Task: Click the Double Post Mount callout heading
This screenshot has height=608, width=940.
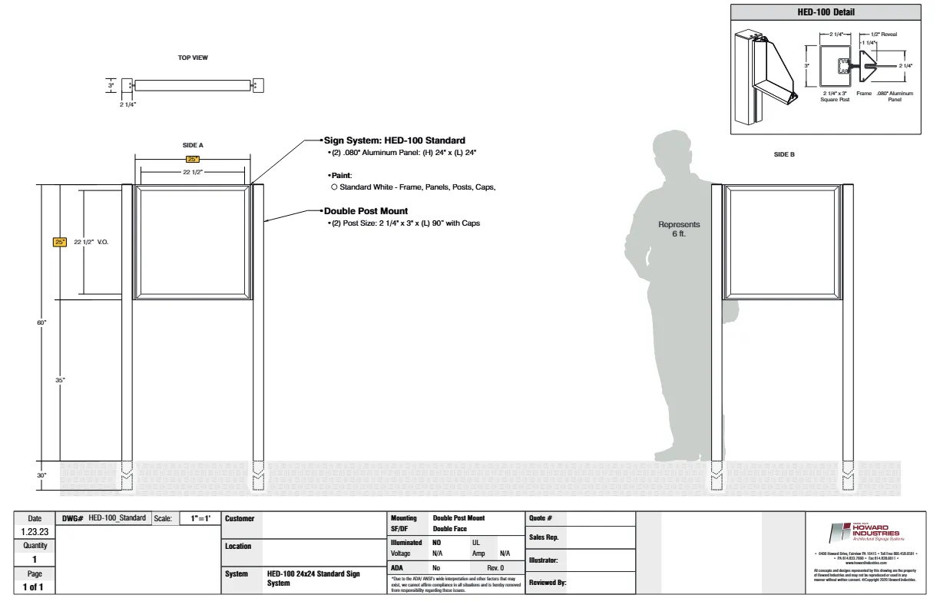Action: click(365, 210)
